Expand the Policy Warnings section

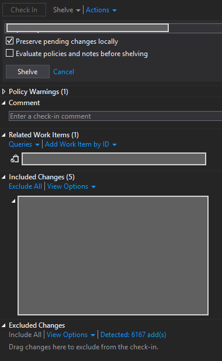click(x=4, y=92)
